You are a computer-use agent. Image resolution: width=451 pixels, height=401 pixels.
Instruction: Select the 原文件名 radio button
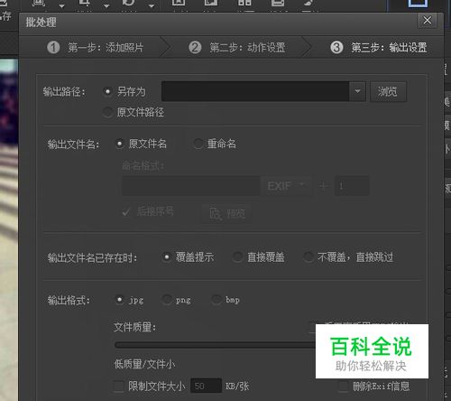(119, 144)
